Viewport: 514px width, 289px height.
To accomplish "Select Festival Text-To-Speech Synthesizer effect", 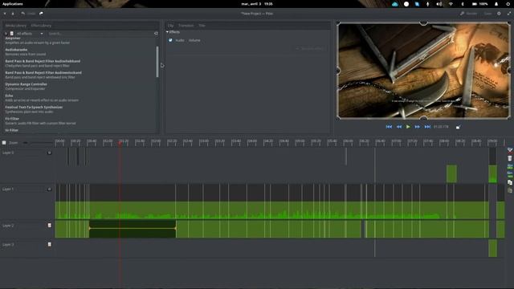I will click(x=34, y=109).
